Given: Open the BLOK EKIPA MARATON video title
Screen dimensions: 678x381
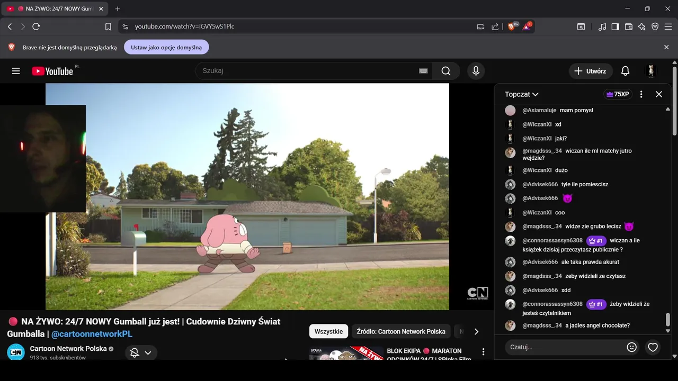Looking at the screenshot, I should 428,355.
